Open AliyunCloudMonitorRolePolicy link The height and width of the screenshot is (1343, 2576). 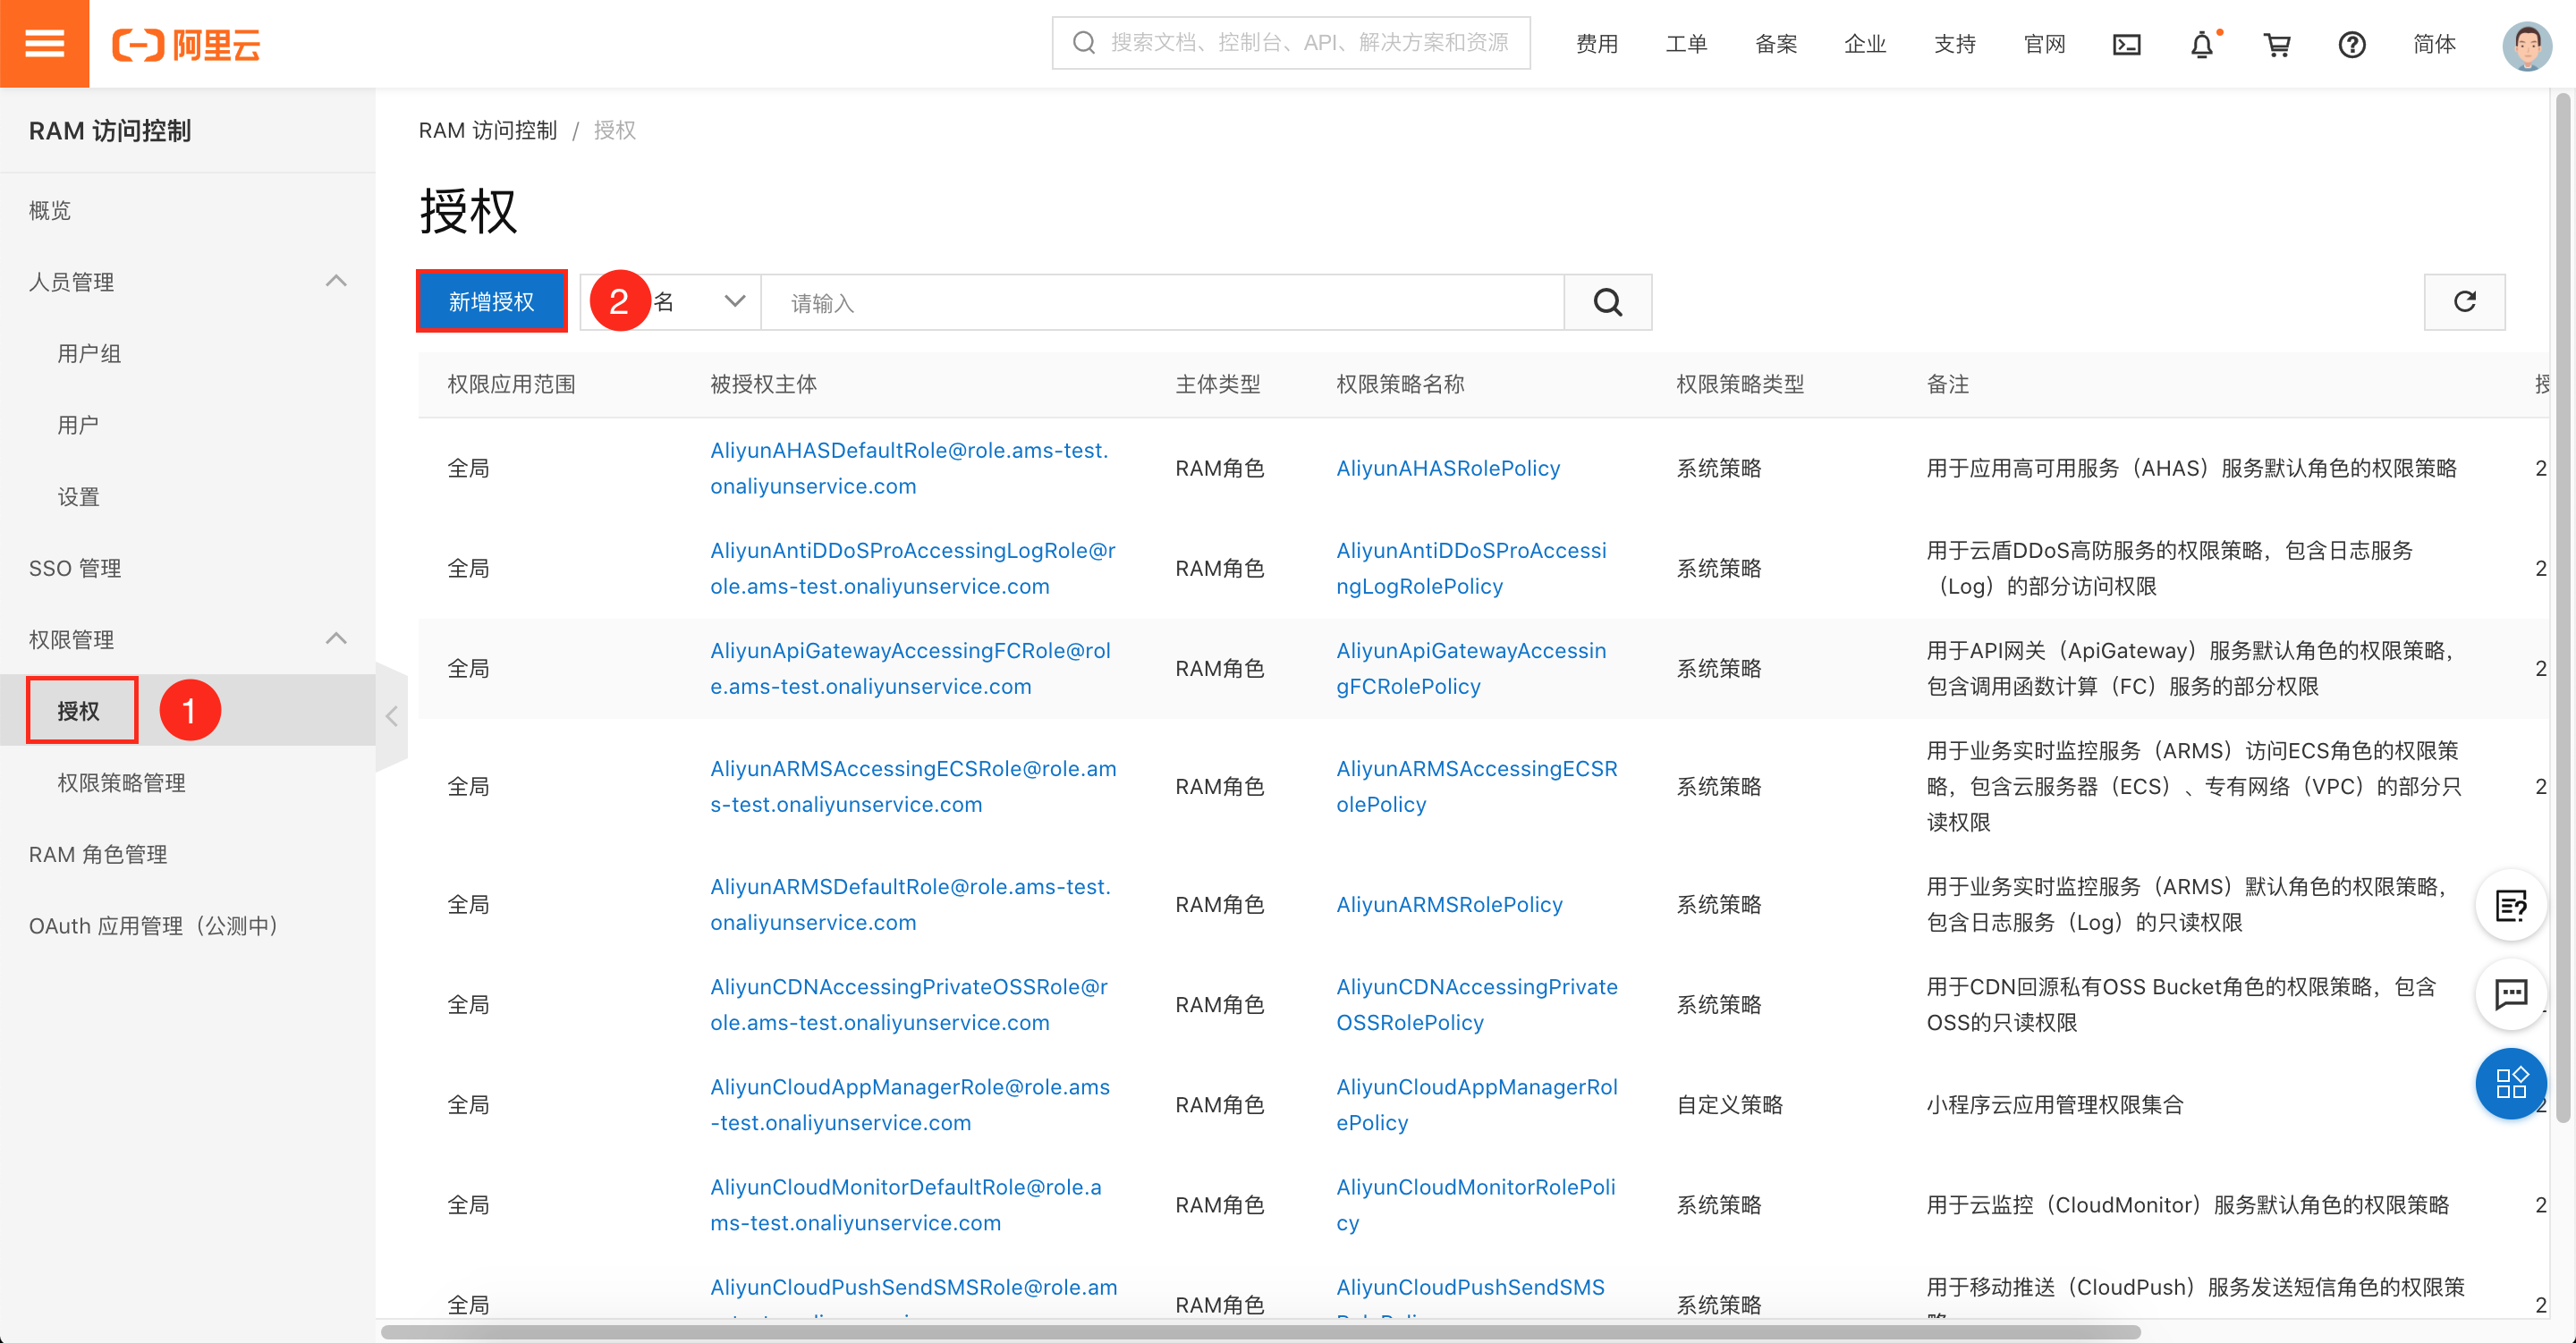1475,1204
